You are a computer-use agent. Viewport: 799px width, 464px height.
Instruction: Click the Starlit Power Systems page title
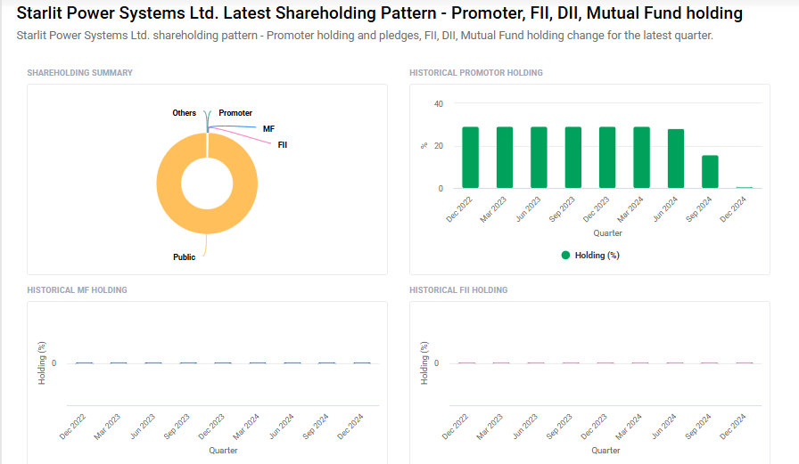tap(380, 12)
